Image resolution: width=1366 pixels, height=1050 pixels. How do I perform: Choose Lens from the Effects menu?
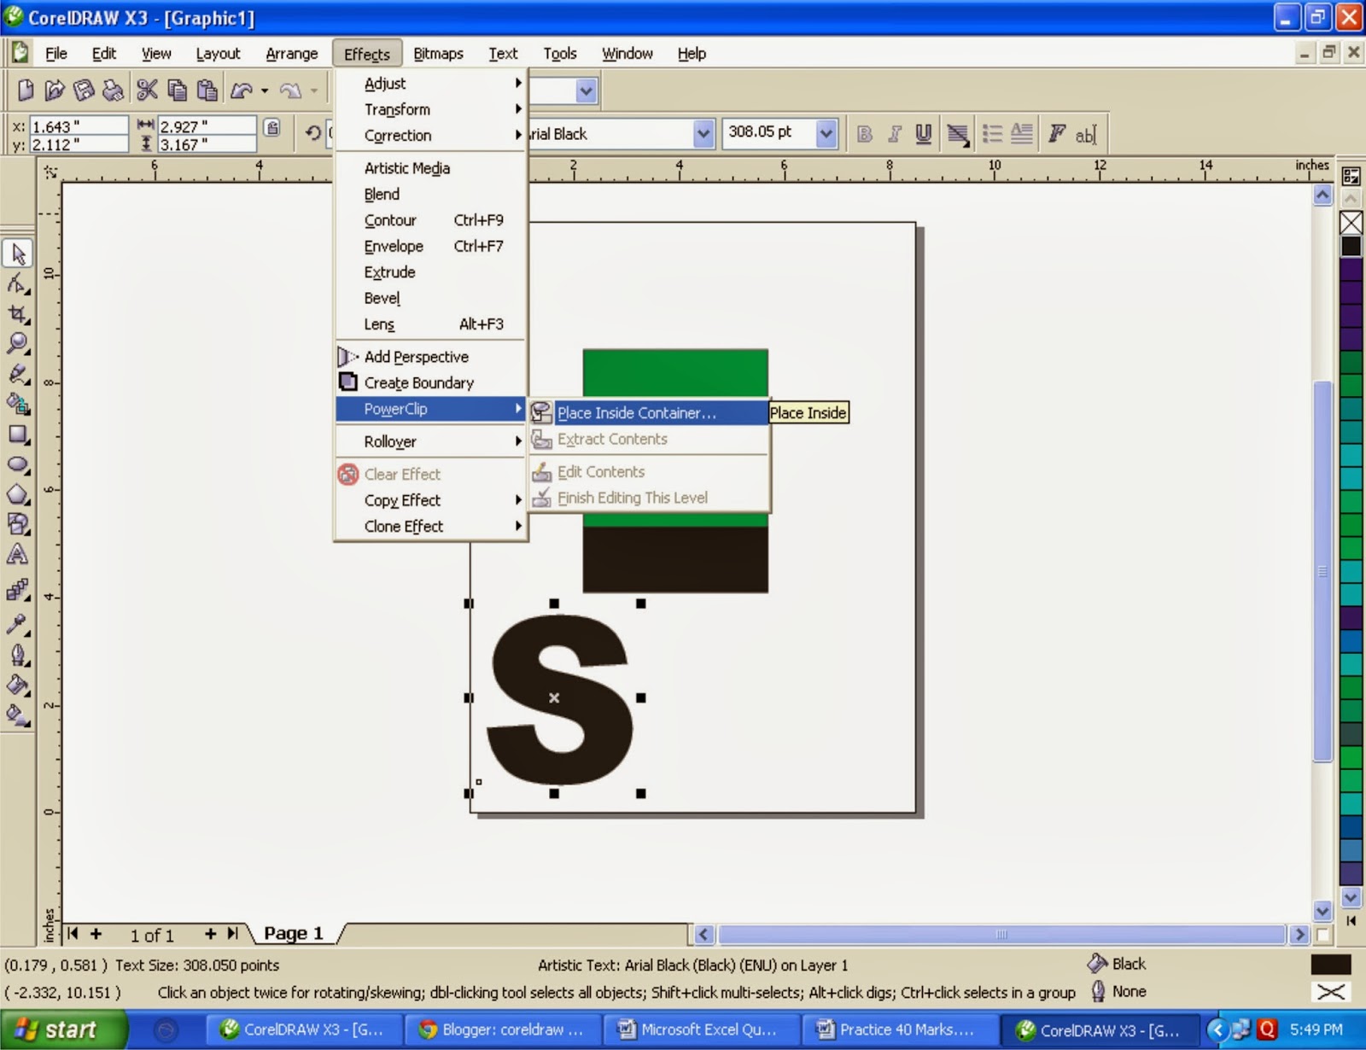click(378, 324)
